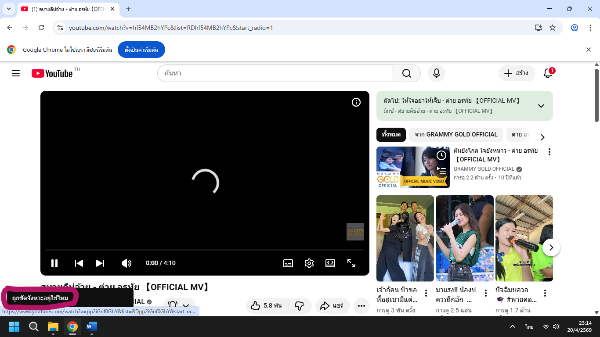This screenshot has height=337, width=600.
Task: Mute the video volume
Action: (x=126, y=263)
